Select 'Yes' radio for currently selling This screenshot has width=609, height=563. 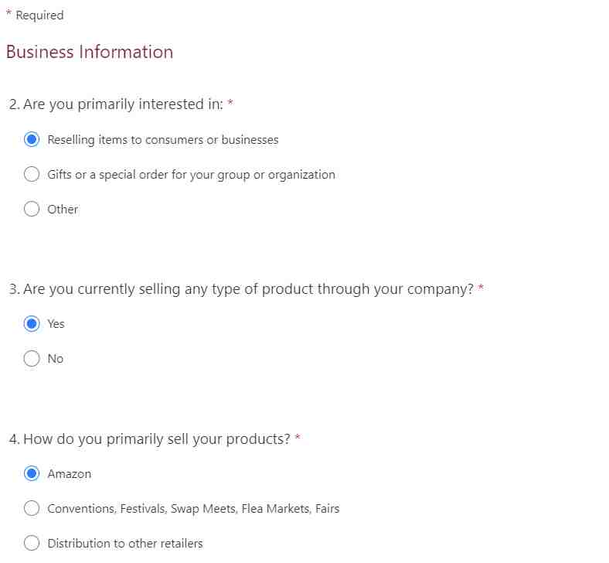(x=32, y=323)
